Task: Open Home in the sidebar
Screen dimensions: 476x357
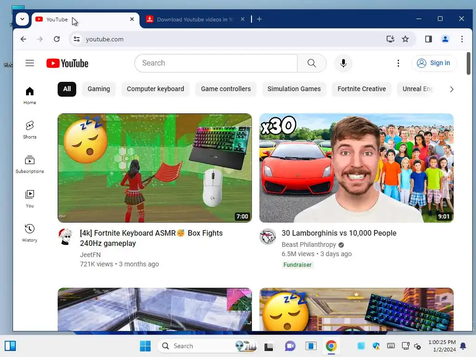Action: point(30,96)
